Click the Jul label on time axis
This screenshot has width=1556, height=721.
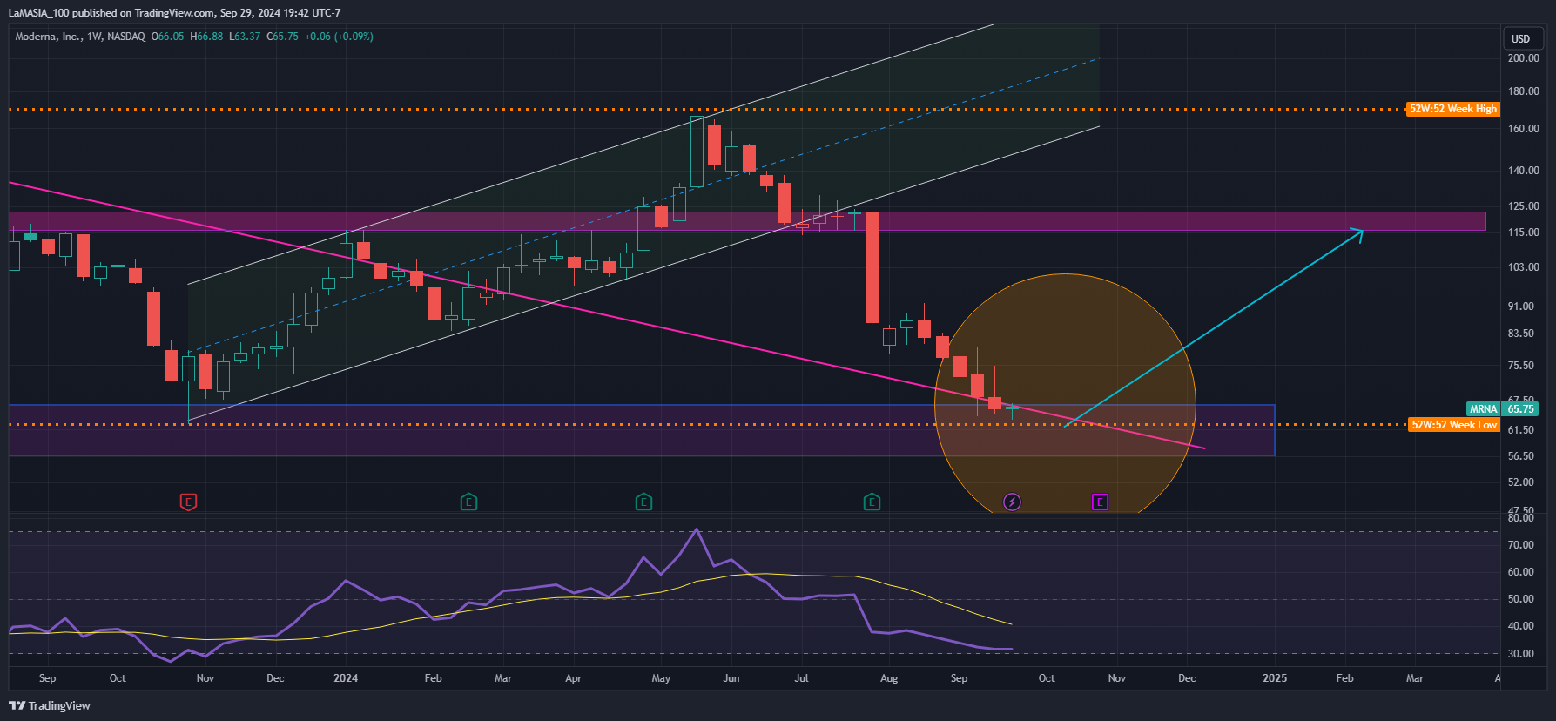point(801,678)
